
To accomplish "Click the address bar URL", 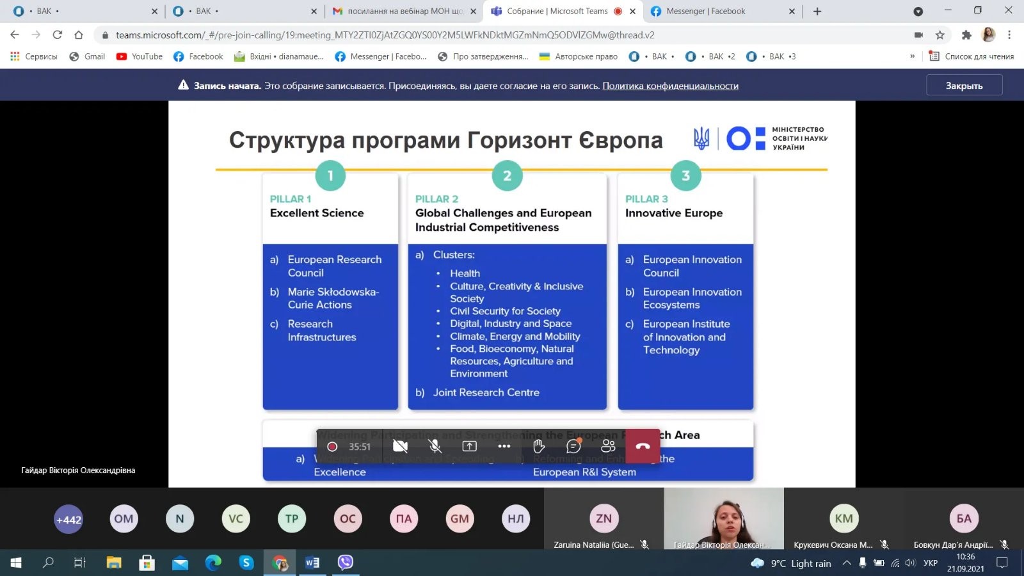I will (x=385, y=35).
